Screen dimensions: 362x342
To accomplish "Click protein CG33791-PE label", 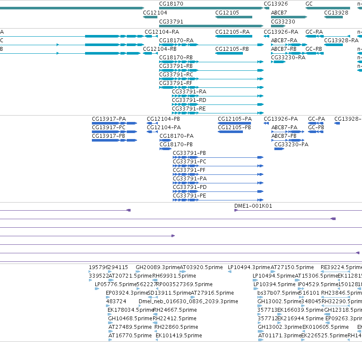I will 189,196.
